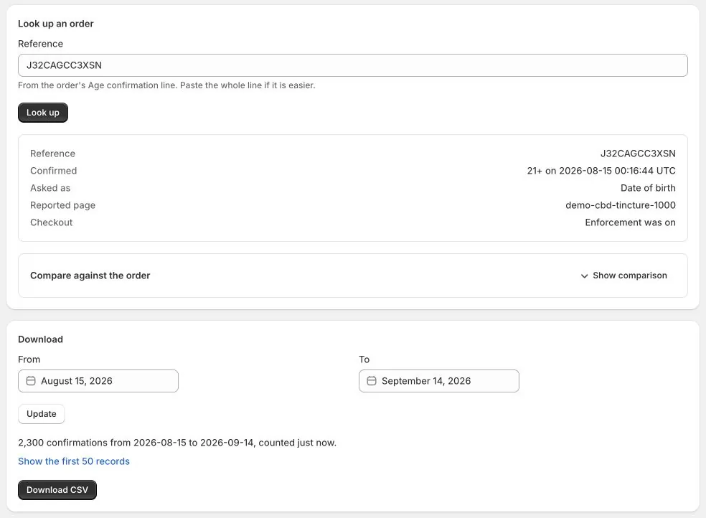The height and width of the screenshot is (518, 706).
Task: Click the Look up button
Action: coord(43,113)
